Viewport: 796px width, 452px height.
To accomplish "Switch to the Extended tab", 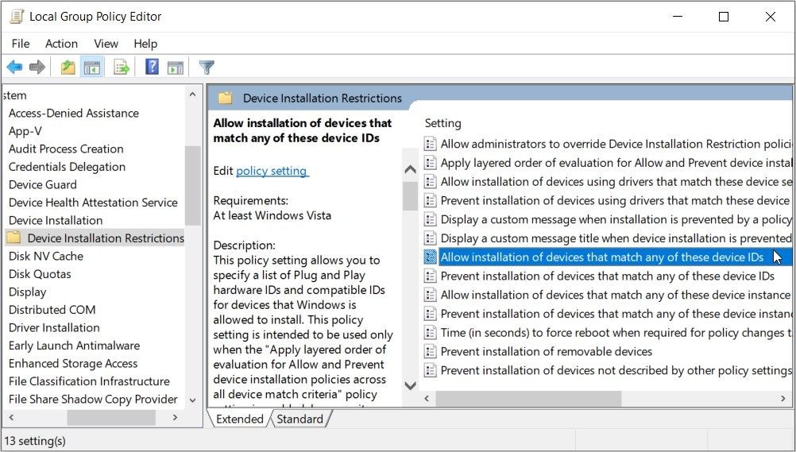I will (x=239, y=419).
